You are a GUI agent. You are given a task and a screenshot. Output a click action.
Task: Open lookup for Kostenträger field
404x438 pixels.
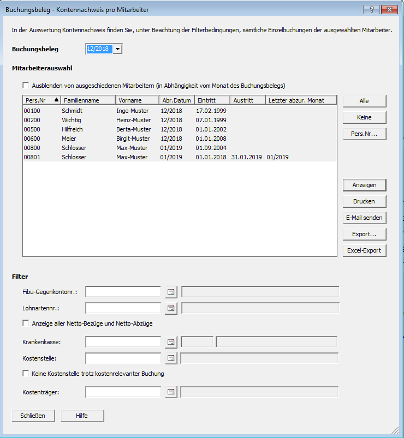171,392
